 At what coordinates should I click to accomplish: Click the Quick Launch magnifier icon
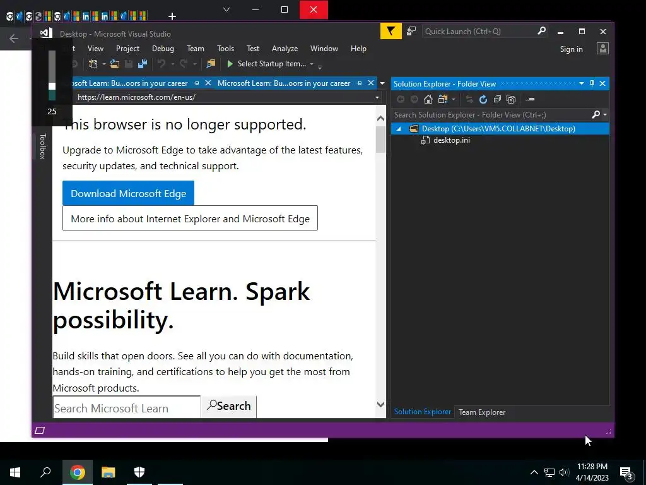click(541, 31)
